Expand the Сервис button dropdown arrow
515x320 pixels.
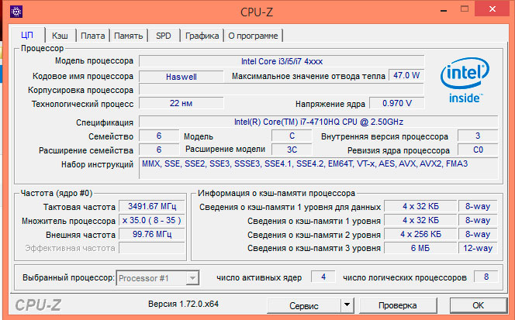point(347,305)
